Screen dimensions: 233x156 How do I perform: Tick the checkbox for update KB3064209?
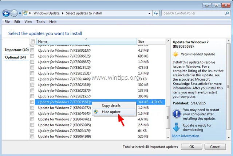pyautogui.click(x=33, y=136)
